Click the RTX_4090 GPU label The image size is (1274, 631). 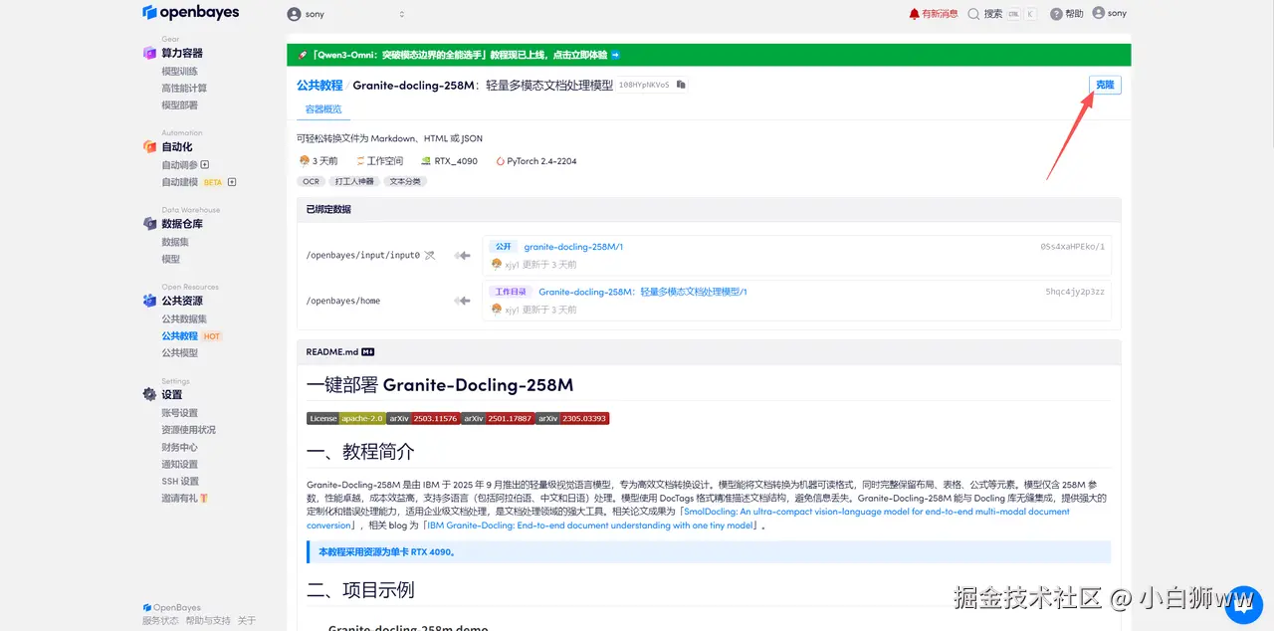click(449, 161)
